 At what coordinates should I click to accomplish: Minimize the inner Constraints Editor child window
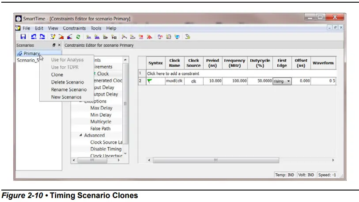click(x=329, y=27)
